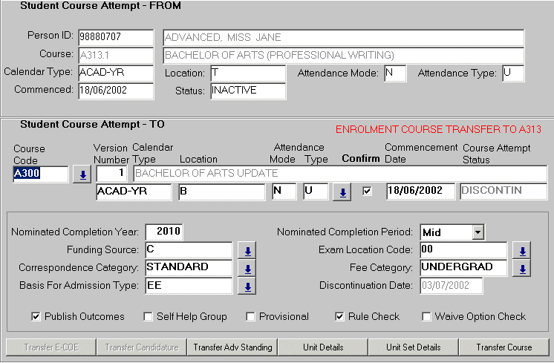Image resolution: width=554 pixels, height=363 pixels.
Task: Tick the Provisional checkbox
Action: tap(250, 317)
